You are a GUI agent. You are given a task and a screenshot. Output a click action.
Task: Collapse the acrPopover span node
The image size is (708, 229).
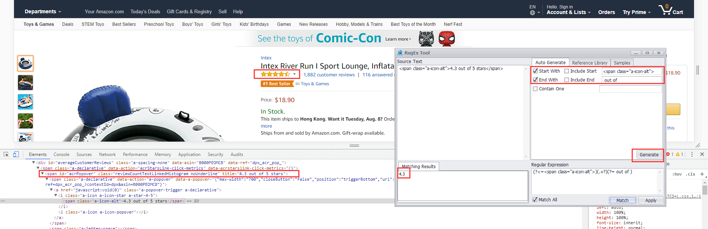[x=42, y=173]
